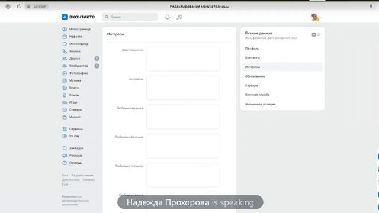Open the Блог footer link
This screenshot has height=213, width=379.
click(65, 175)
